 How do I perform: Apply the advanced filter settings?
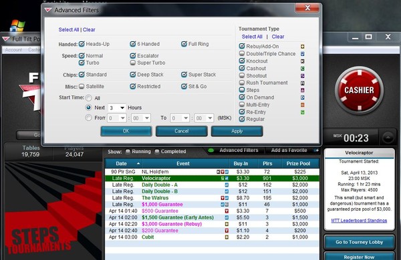click(237, 131)
